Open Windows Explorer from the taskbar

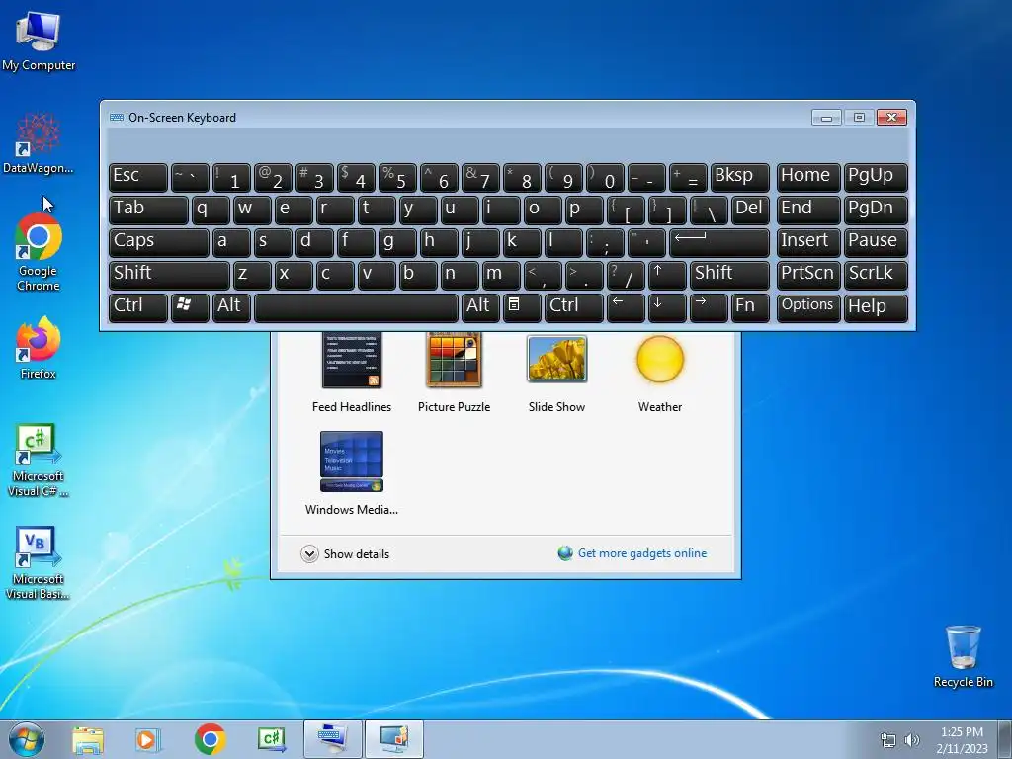tap(88, 739)
